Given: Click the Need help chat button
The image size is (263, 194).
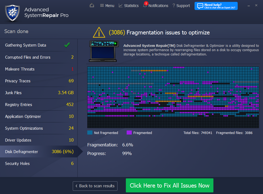Looking at the screenshot, I should [x=216, y=6].
